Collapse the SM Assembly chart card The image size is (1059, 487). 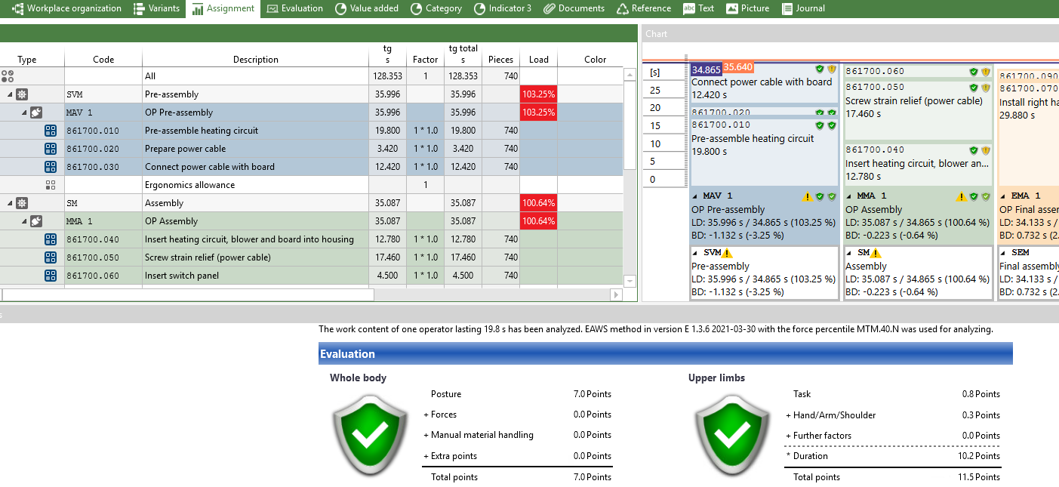click(x=849, y=253)
